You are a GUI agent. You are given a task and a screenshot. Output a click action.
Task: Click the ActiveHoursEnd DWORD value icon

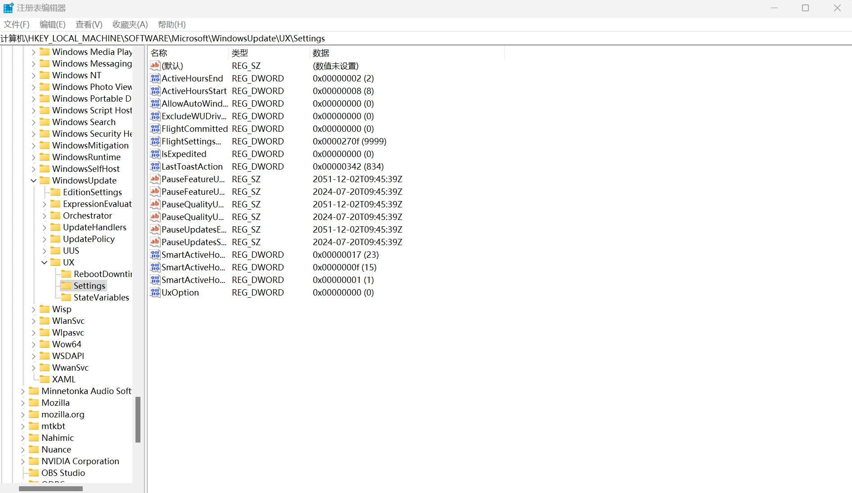click(x=155, y=78)
